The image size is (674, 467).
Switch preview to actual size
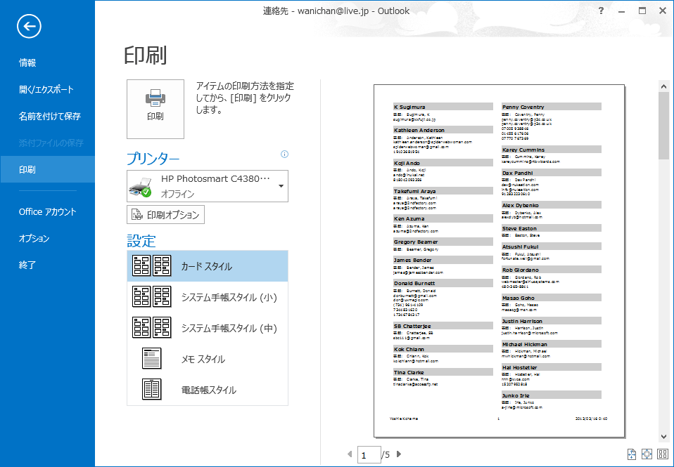click(632, 454)
